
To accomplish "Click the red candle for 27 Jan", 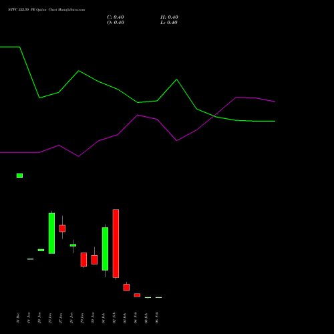I will point(62,228).
